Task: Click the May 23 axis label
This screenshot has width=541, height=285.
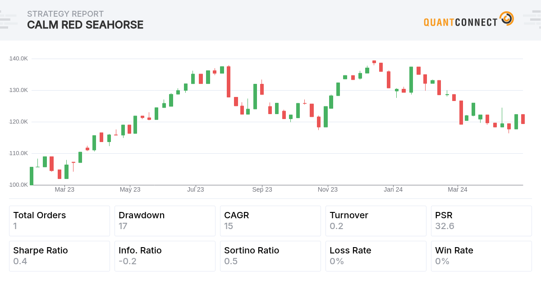Action: pyautogui.click(x=130, y=190)
